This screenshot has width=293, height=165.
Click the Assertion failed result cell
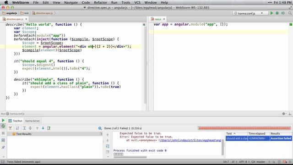coord(281,138)
